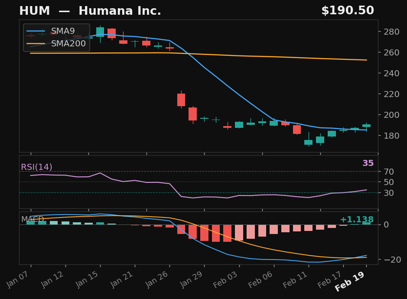
Task: Click the lowest green candle on Feb 11
Action: tap(308, 142)
